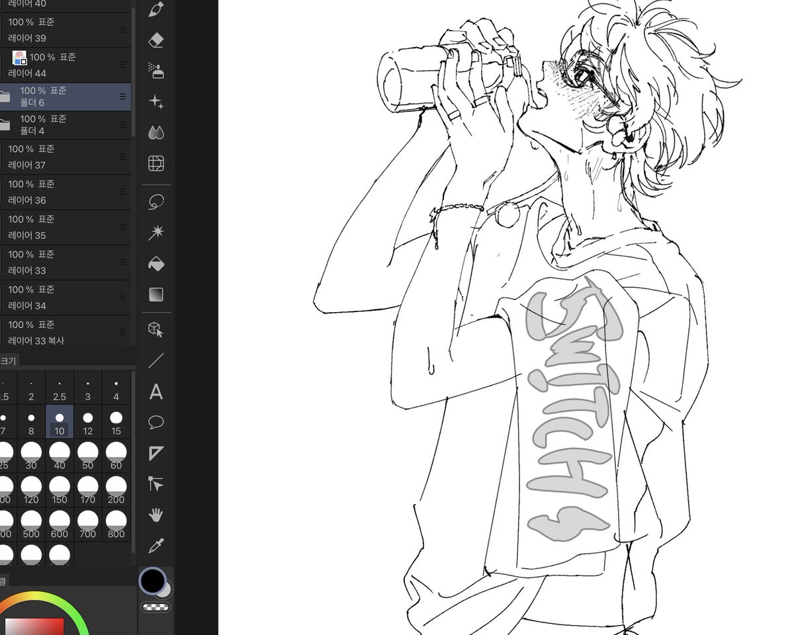Select the Decoration sparkle tool
This screenshot has height=635, width=794.
click(x=156, y=101)
